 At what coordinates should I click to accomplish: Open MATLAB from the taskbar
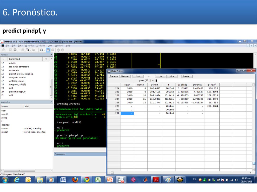pos(145,180)
